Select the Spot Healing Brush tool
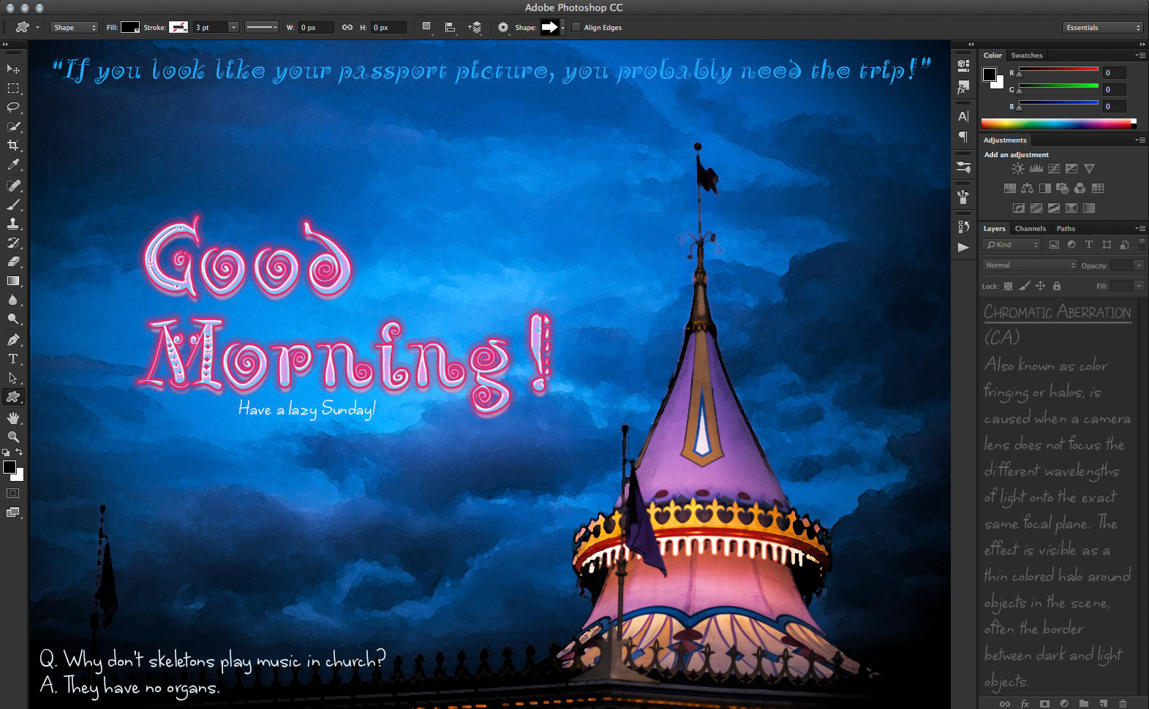Image resolution: width=1149 pixels, height=709 pixels. pyautogui.click(x=13, y=186)
